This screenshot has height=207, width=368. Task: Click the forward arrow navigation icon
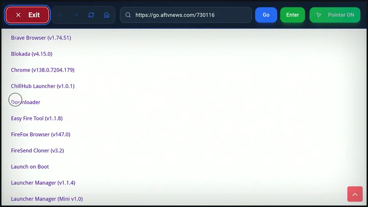click(76, 15)
